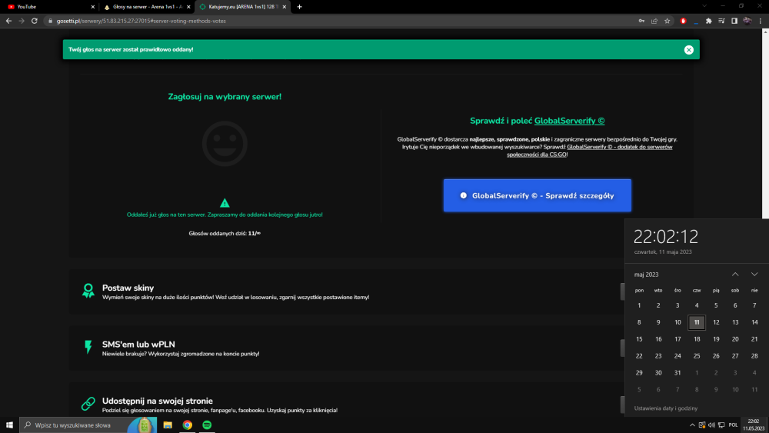Click the maj 2023 calendar header
The image size is (769, 433).
(647, 275)
